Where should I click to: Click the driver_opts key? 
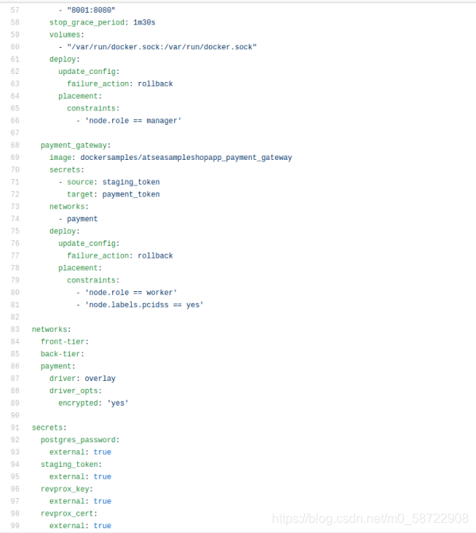click(x=73, y=391)
